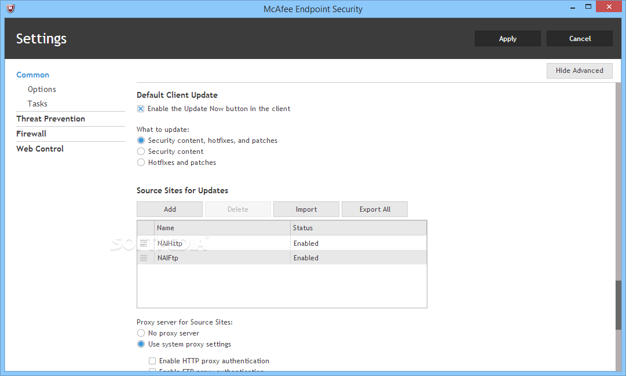Open Options under Common

[42, 89]
